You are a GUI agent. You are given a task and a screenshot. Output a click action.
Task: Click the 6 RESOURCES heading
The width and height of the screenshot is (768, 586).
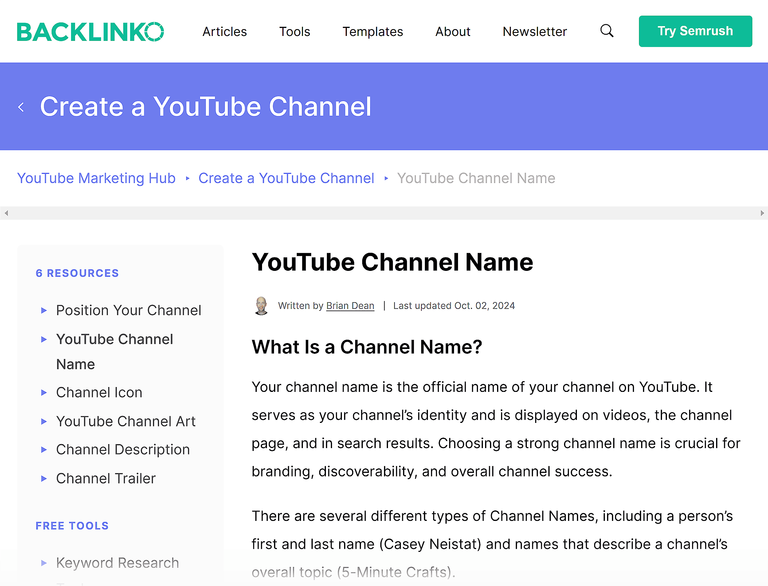(77, 273)
